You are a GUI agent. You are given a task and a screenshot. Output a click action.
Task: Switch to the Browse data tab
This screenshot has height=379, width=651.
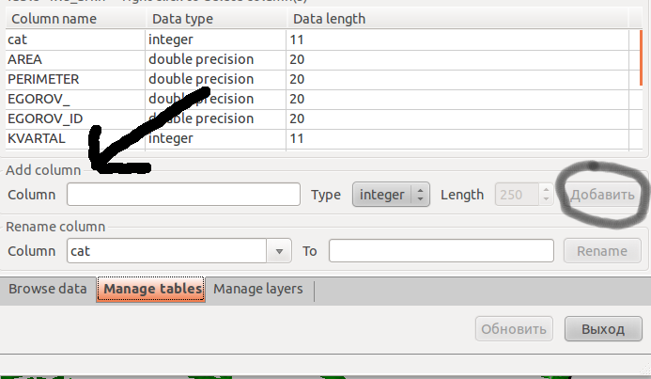(x=48, y=290)
